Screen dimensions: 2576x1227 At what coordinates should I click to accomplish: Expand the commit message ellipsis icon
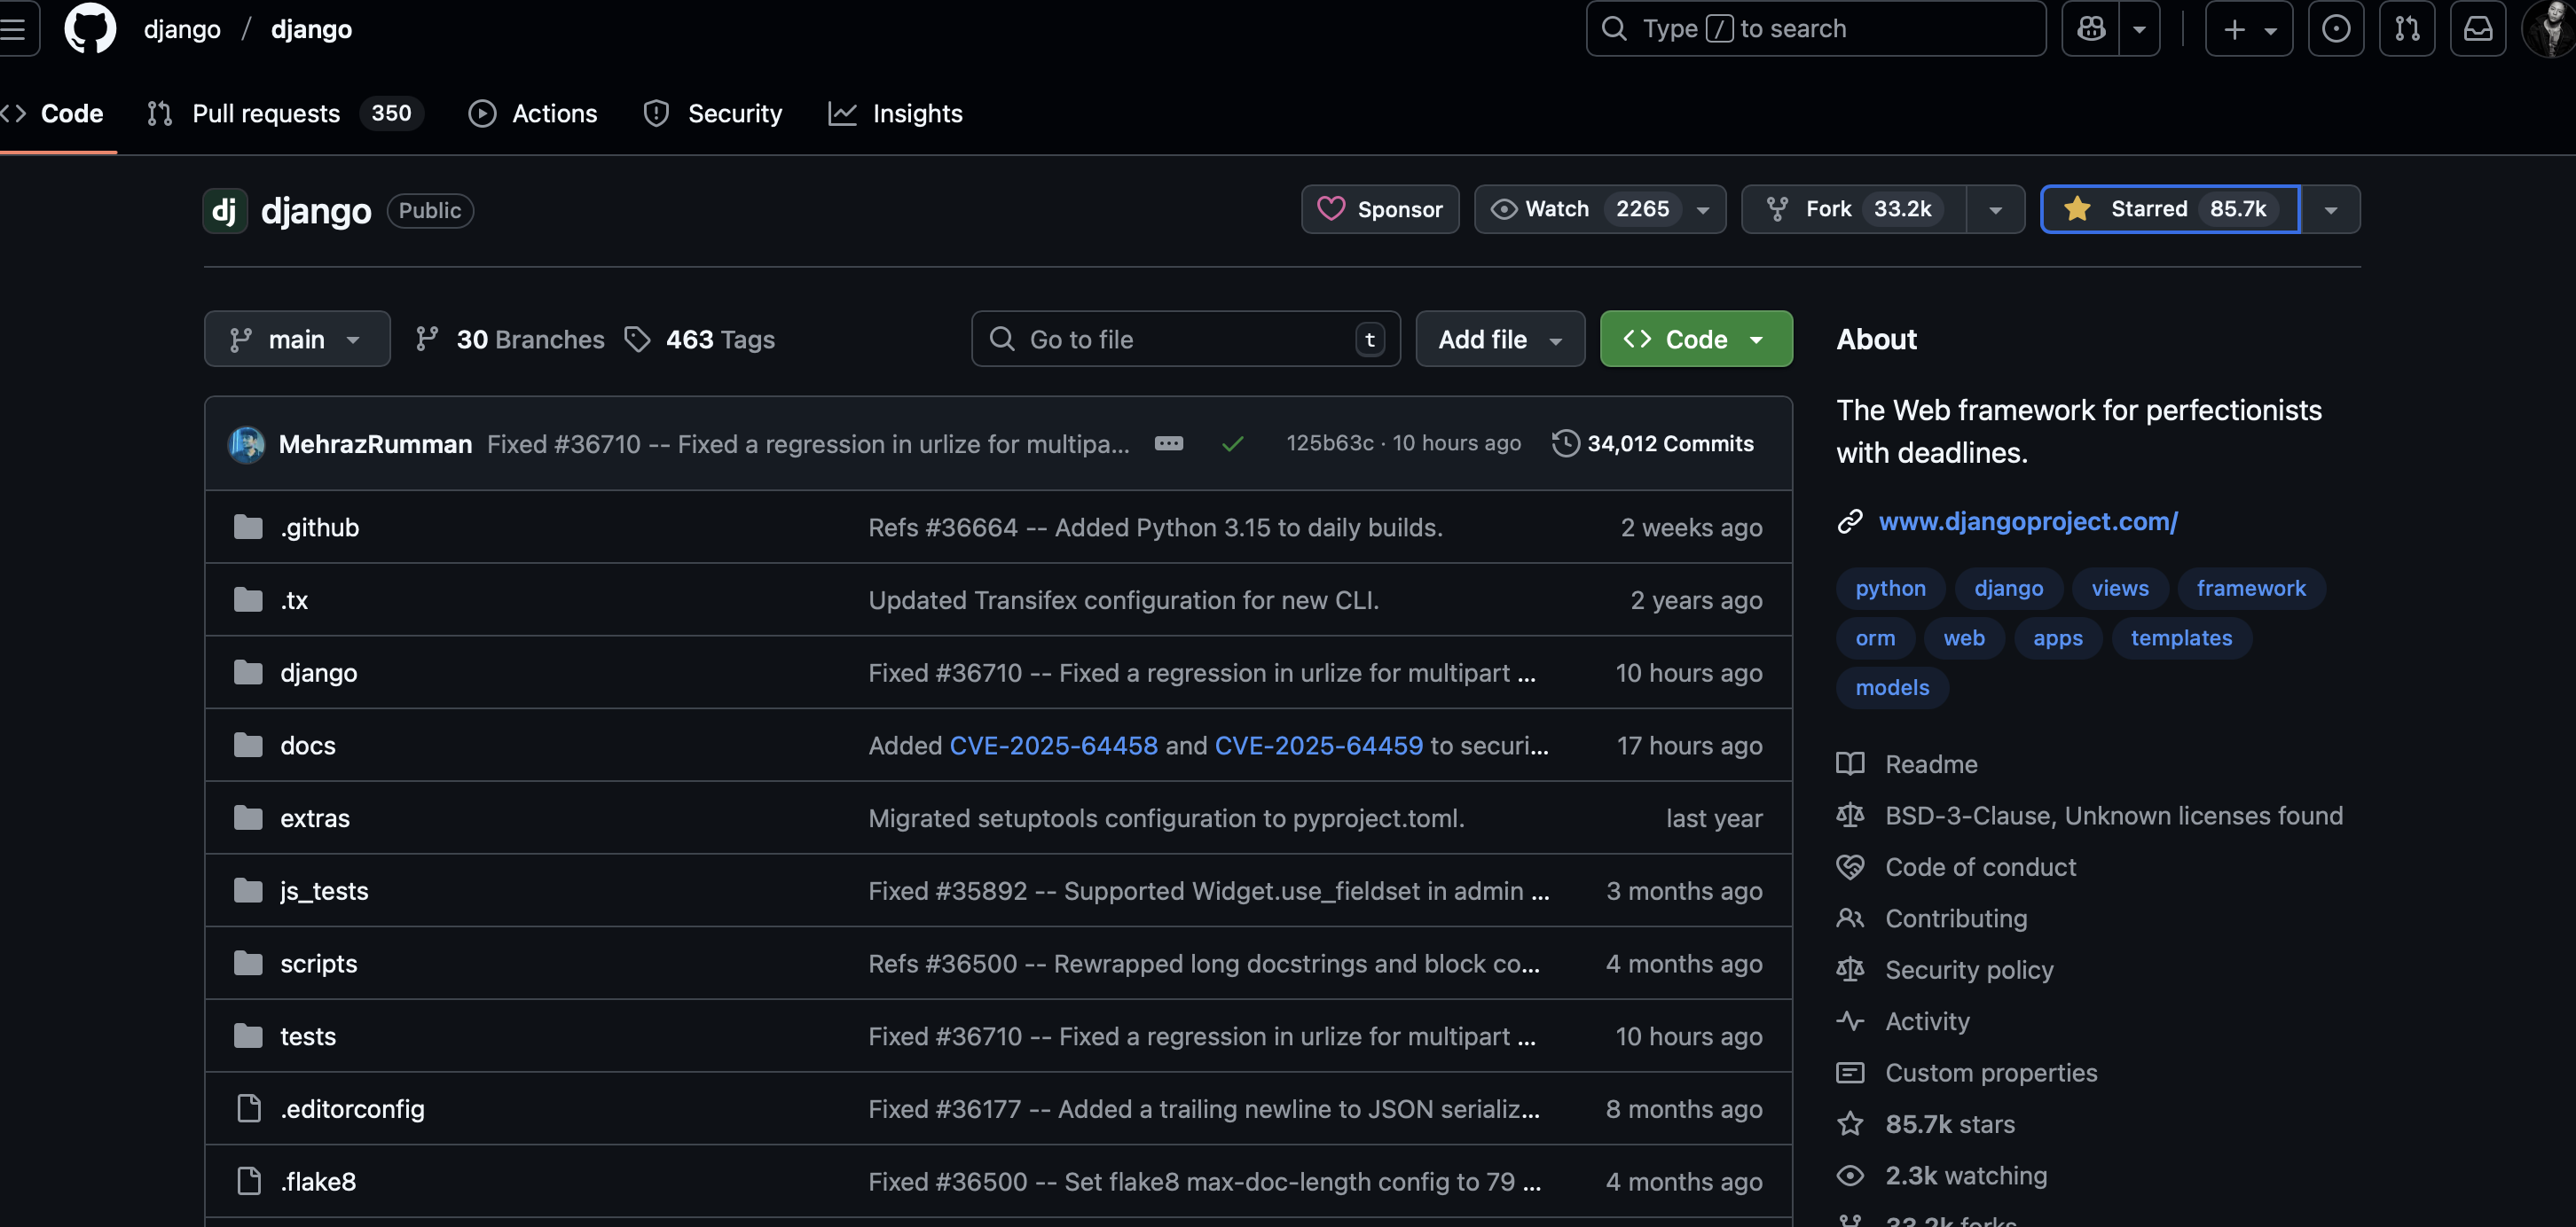pos(1168,443)
